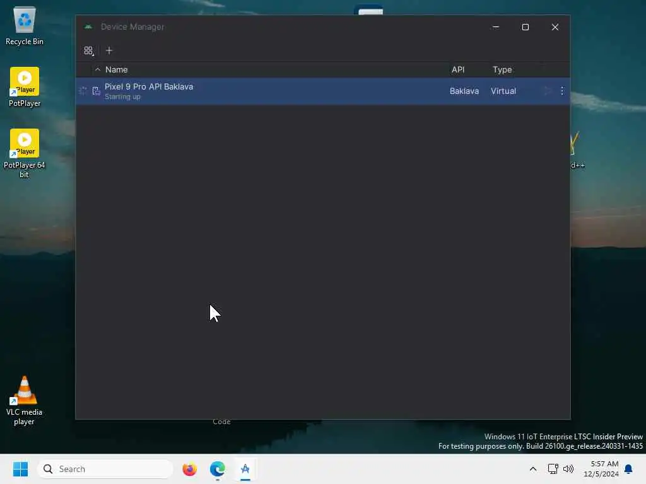The width and height of the screenshot is (646, 484).
Task: Click the dimmed start button for Pixel 9 Pro
Action: pyautogui.click(x=547, y=91)
